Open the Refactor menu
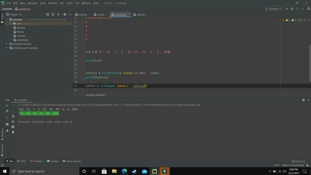Image resolution: width=311 pixels, height=175 pixels. [53, 3]
